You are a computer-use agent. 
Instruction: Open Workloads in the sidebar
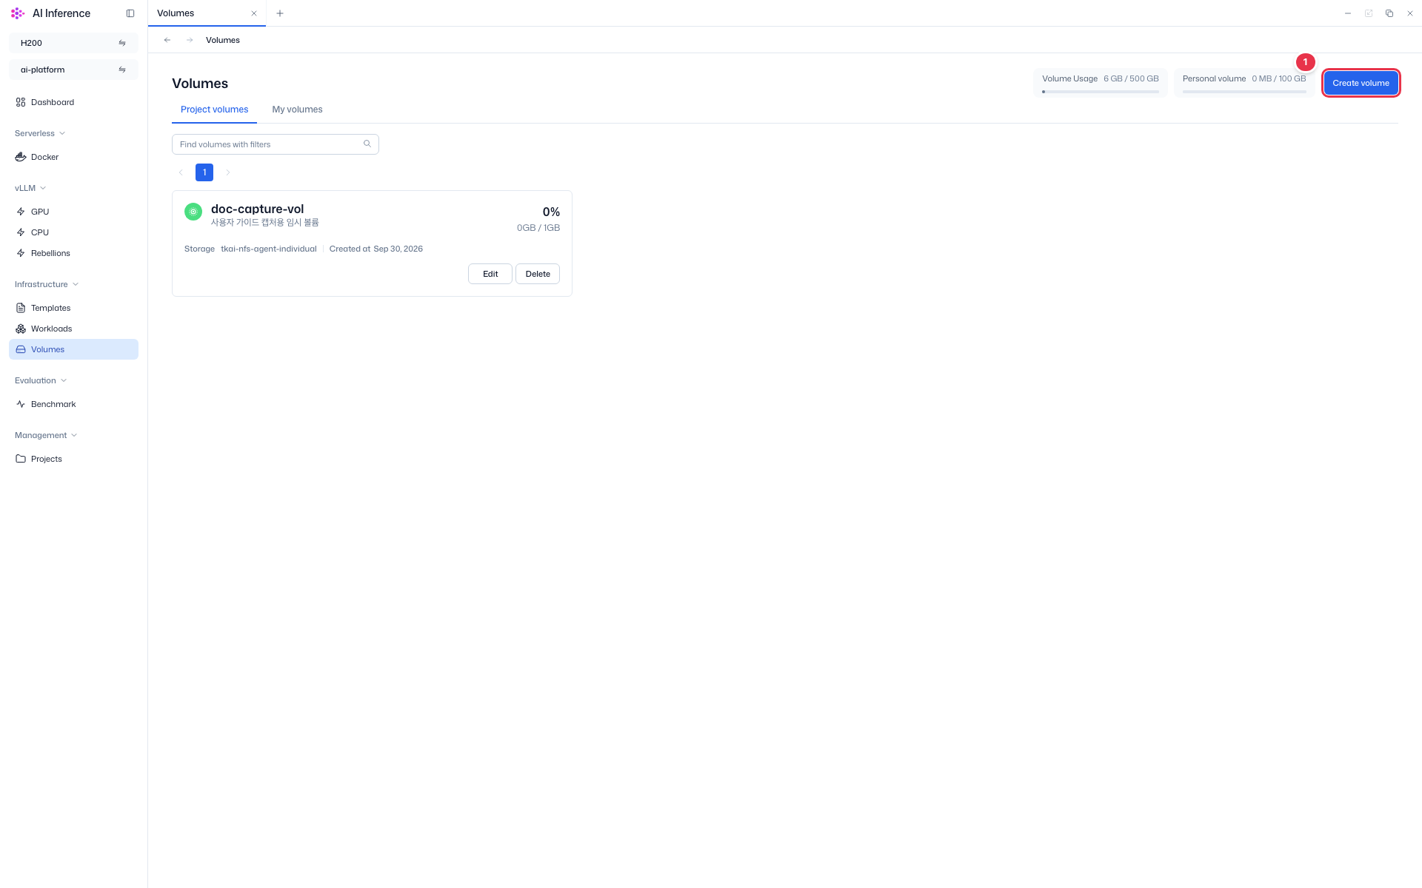(x=73, y=329)
